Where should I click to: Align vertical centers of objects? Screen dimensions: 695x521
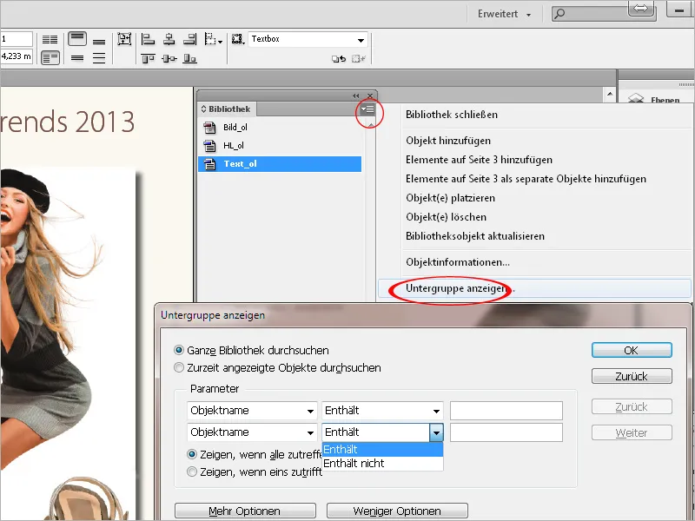click(x=169, y=58)
